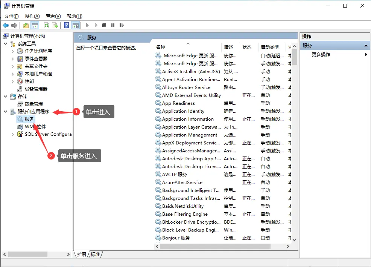Viewport: 371px width, 267px height.
Task: Click the Task Scheduler clock icon
Action: pyautogui.click(x=20, y=51)
